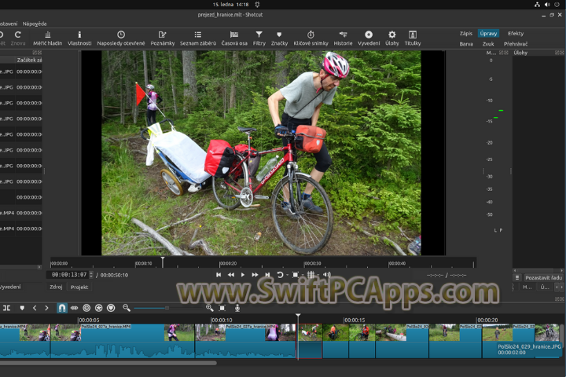Image resolution: width=566 pixels, height=377 pixels.
Task: Click the player scrub bar playhead
Action: (x=163, y=262)
